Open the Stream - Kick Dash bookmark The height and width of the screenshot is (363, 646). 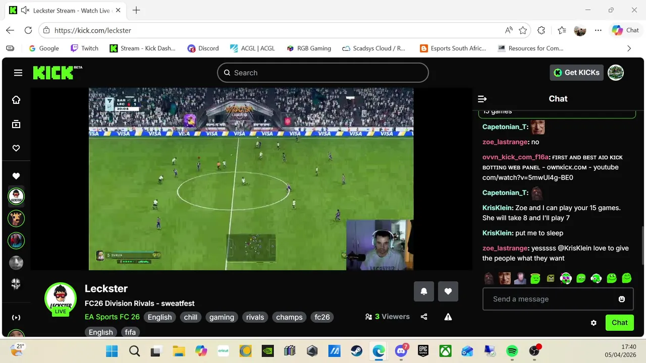point(143,48)
